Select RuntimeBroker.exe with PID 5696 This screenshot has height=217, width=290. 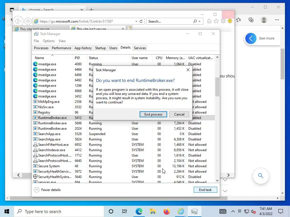123,123
